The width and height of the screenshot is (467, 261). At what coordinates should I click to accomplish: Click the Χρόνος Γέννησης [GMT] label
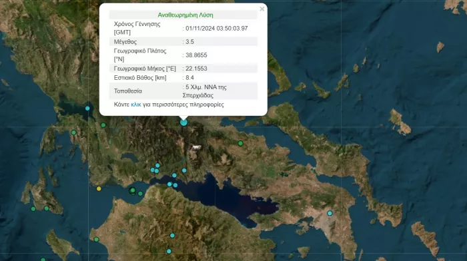137,28
